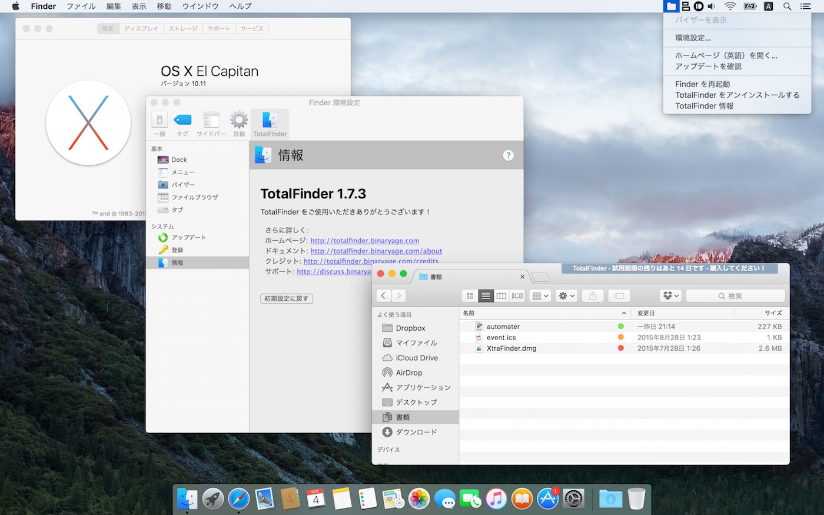
Task: Open iTunes from the Dock
Action: coord(496,499)
